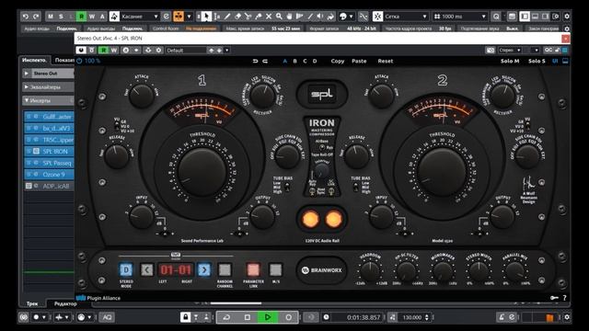
Task: Open the Default preset dropdown arrow
Action: coord(227,50)
